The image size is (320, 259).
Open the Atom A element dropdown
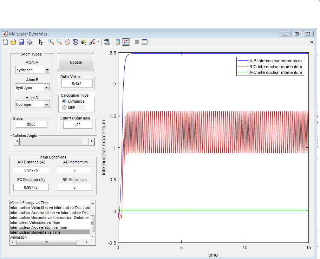47,70
